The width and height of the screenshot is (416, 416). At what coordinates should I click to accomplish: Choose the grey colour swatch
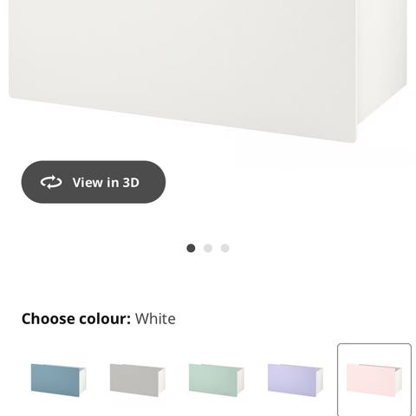(x=138, y=380)
